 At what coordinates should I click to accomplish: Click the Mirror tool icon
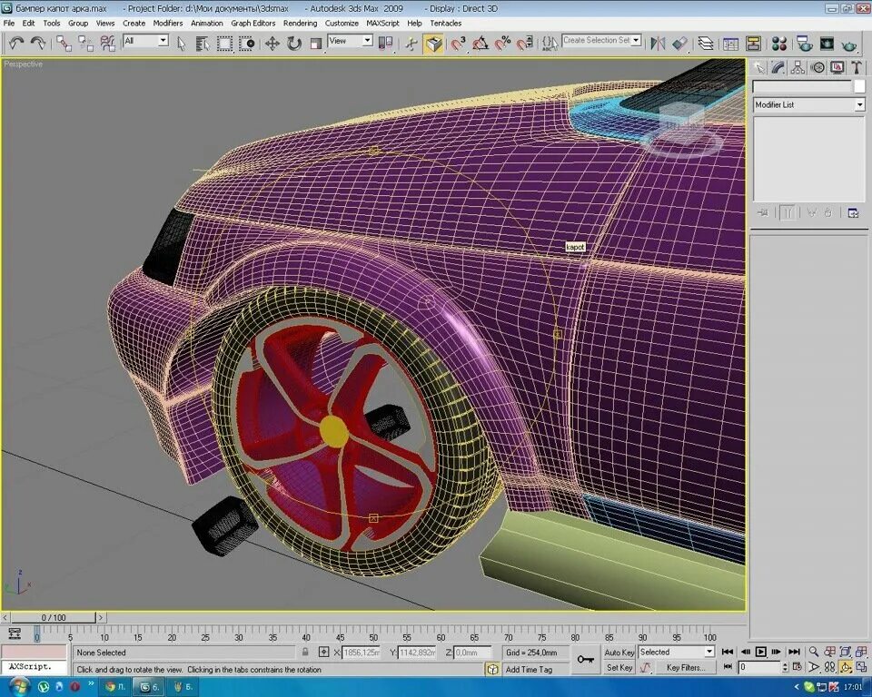[658, 43]
